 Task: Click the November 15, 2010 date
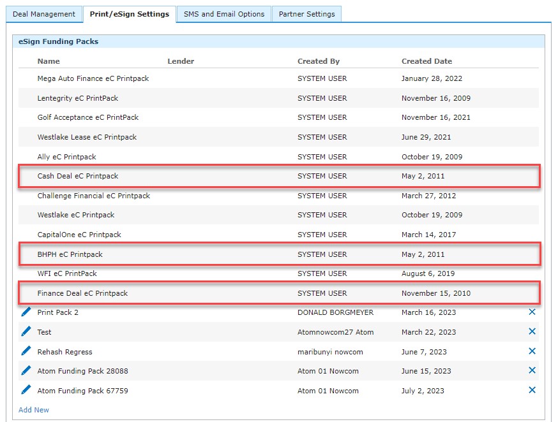[x=436, y=293]
